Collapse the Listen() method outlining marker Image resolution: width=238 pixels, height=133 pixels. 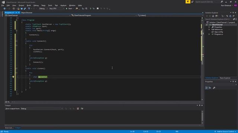(16, 69)
